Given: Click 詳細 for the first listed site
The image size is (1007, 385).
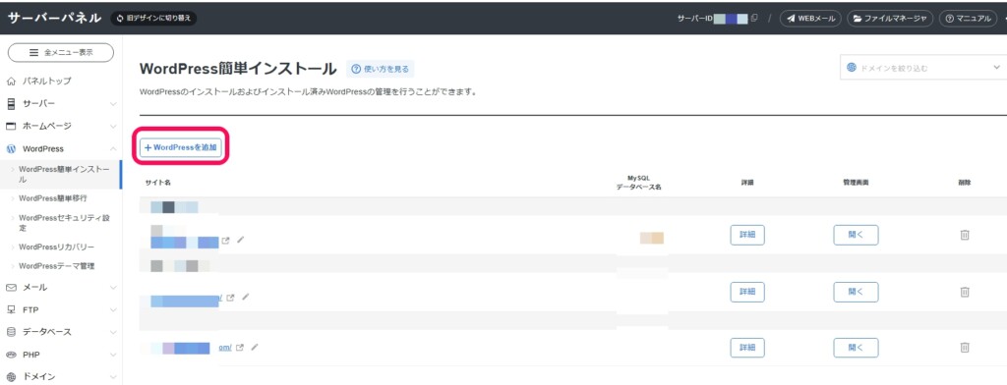Looking at the screenshot, I should click(x=747, y=235).
